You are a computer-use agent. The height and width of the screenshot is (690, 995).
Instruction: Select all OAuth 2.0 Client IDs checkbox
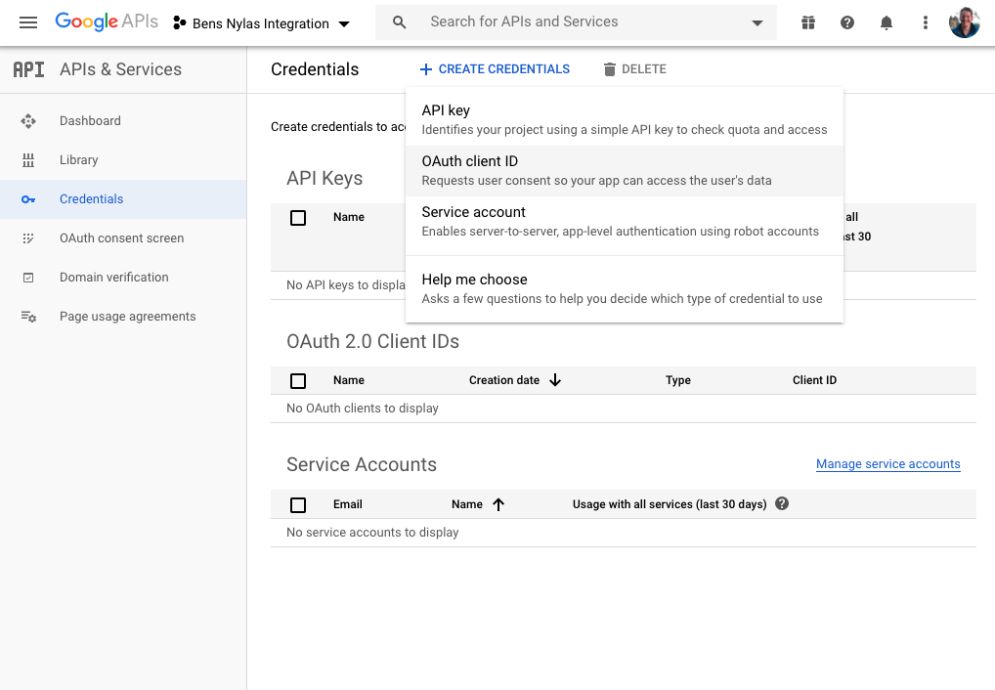coord(297,381)
